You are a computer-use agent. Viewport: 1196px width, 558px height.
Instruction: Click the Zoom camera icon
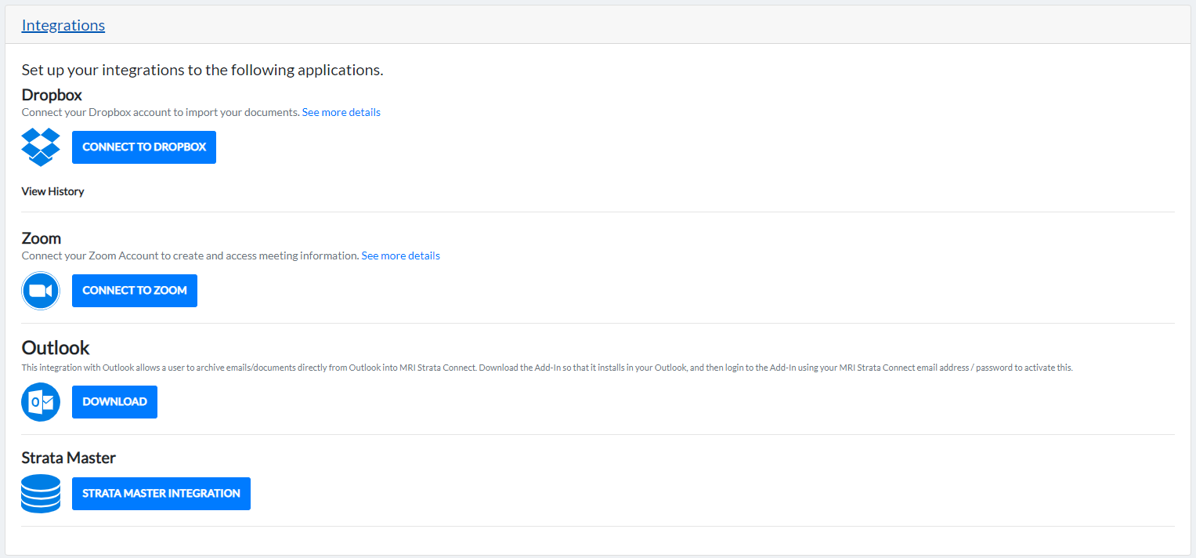pyautogui.click(x=41, y=291)
